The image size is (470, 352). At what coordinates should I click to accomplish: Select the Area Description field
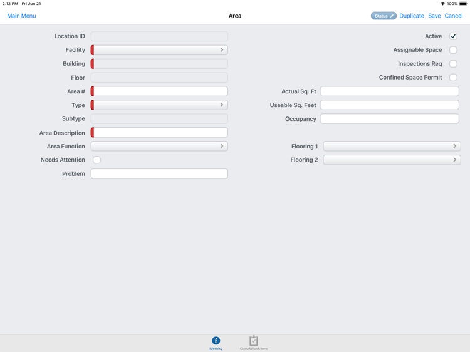point(159,132)
